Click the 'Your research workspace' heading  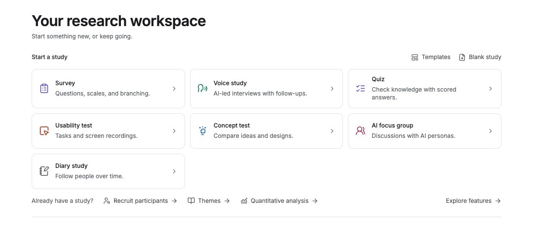point(118,21)
